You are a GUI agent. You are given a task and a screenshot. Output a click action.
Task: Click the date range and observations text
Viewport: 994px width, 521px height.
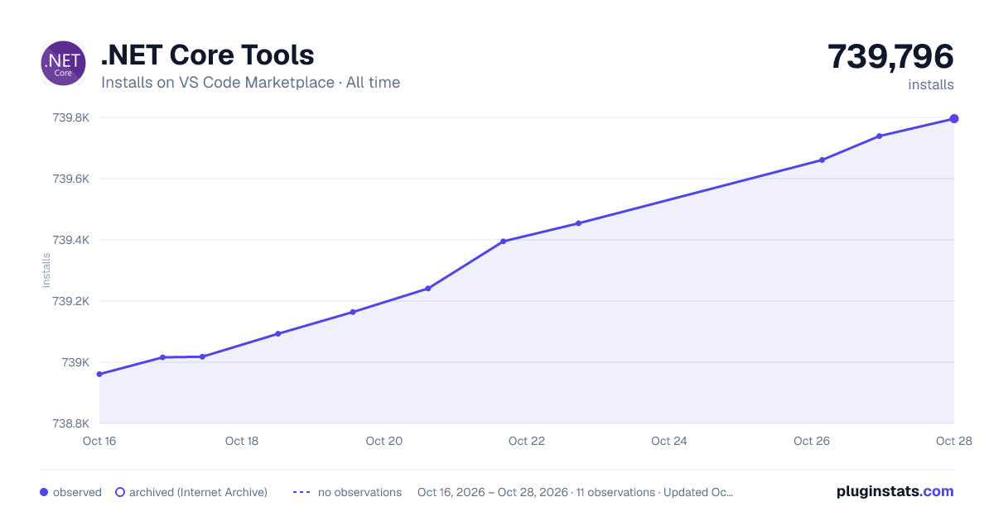point(576,492)
